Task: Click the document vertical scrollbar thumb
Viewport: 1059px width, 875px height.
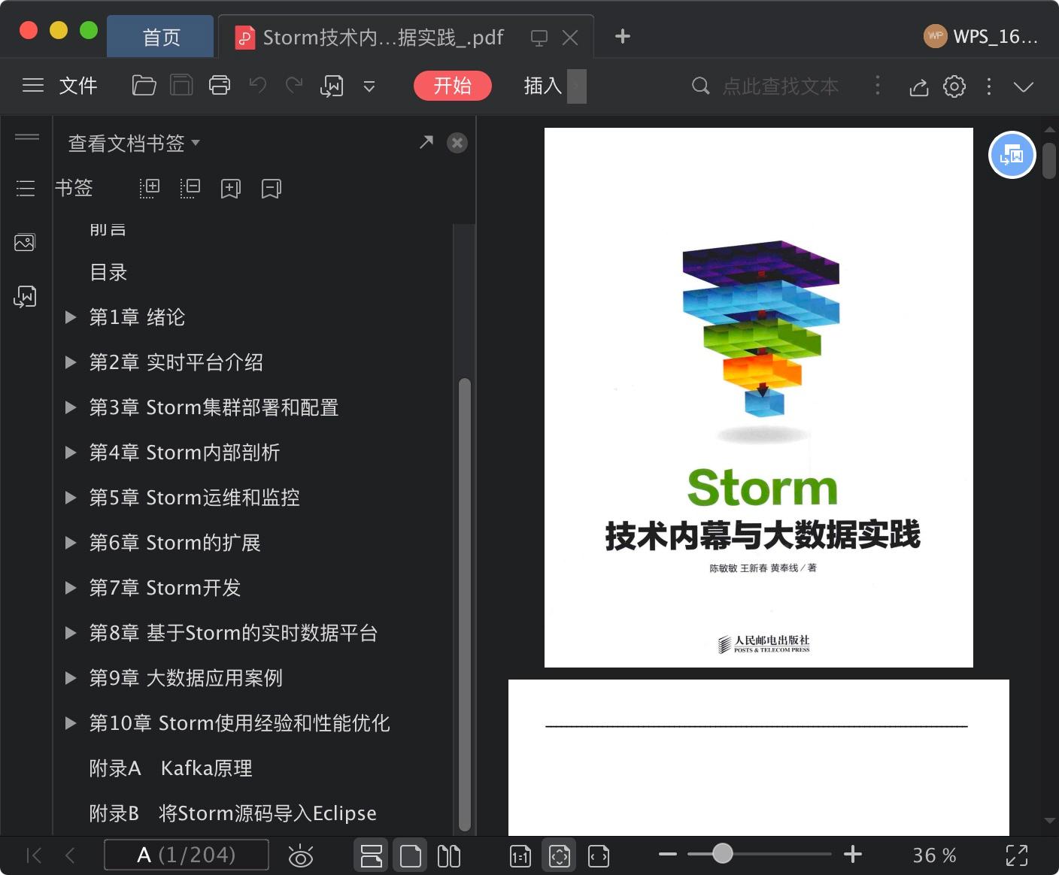Action: [1049, 159]
